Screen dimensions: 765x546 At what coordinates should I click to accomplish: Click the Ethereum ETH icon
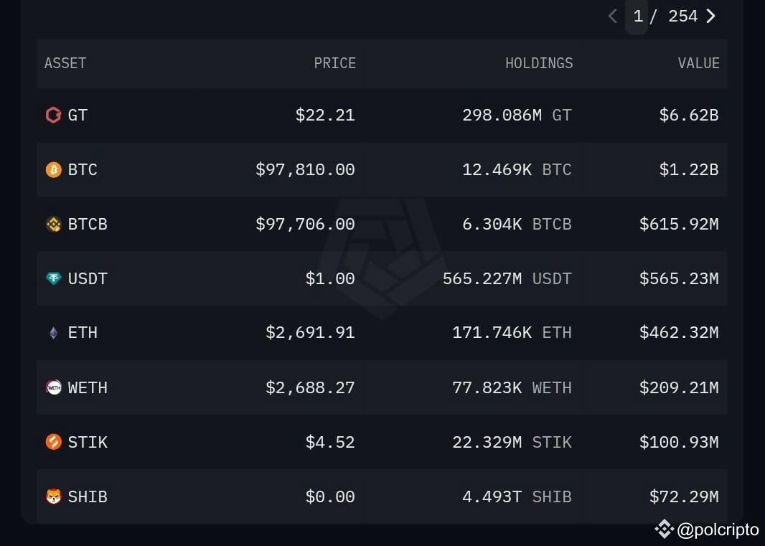[54, 333]
